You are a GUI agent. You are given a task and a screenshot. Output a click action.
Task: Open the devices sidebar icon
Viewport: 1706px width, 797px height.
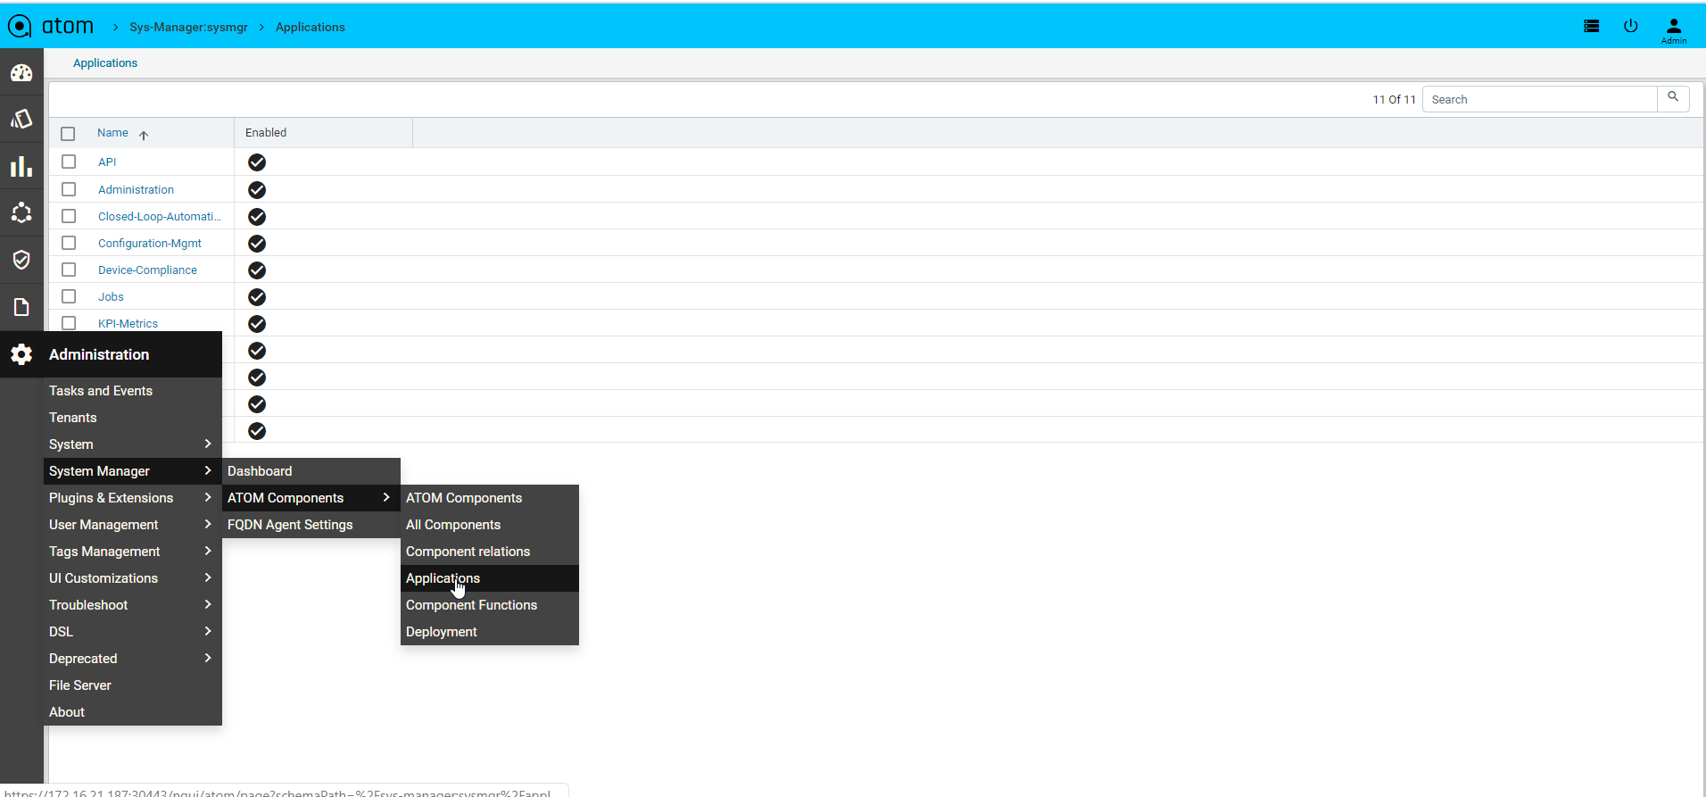tap(21, 119)
